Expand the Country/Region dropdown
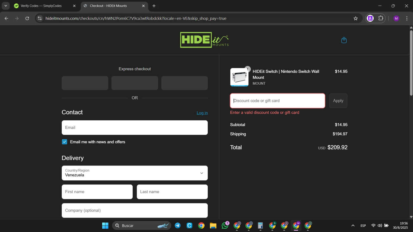The width and height of the screenshot is (413, 232). [135, 173]
